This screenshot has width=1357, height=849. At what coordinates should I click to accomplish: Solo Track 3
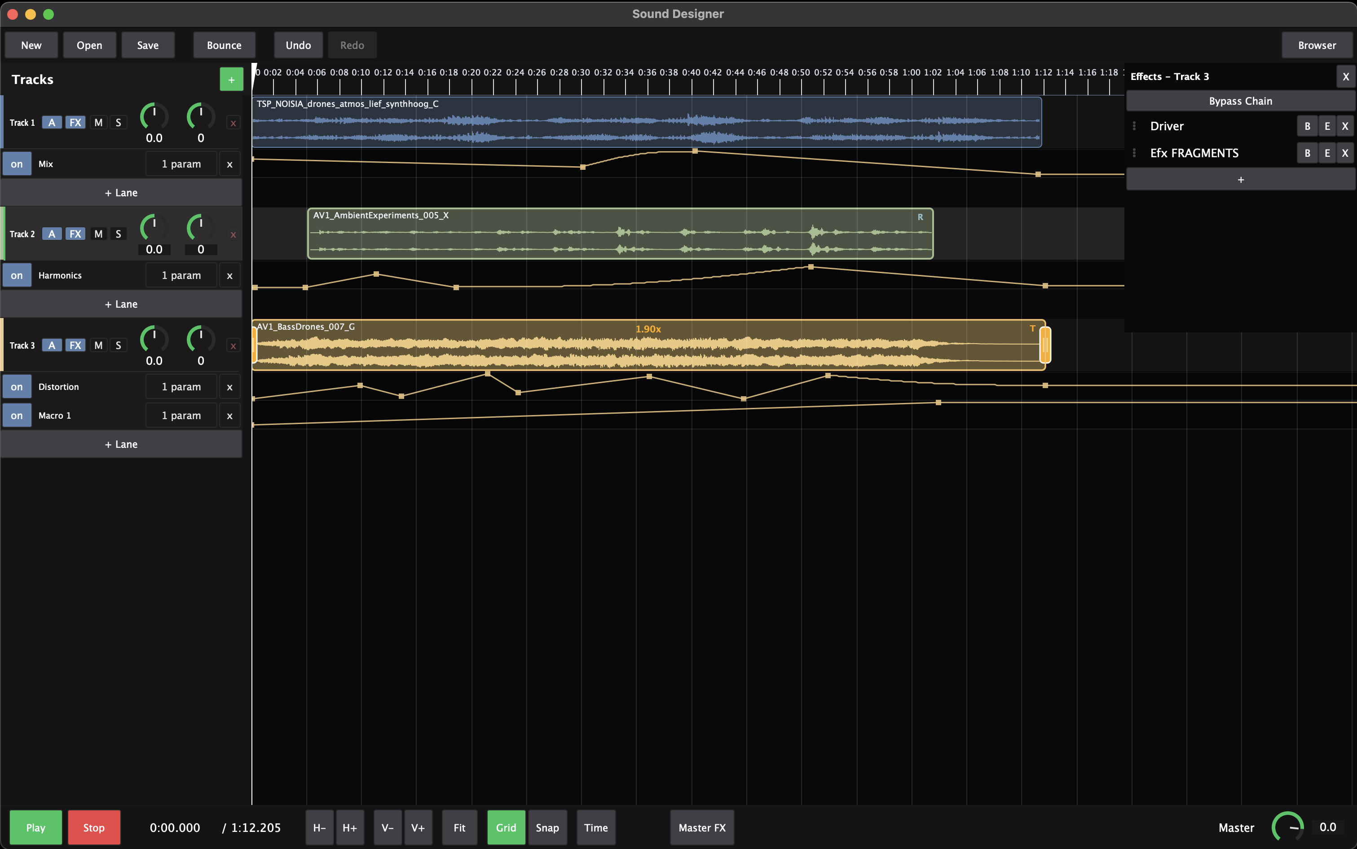pyautogui.click(x=118, y=345)
